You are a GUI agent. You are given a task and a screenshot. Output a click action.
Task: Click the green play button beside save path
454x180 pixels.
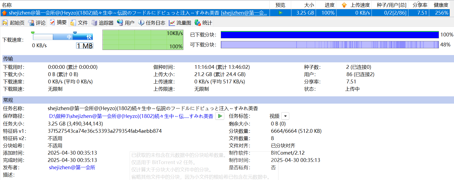(x=220, y=116)
